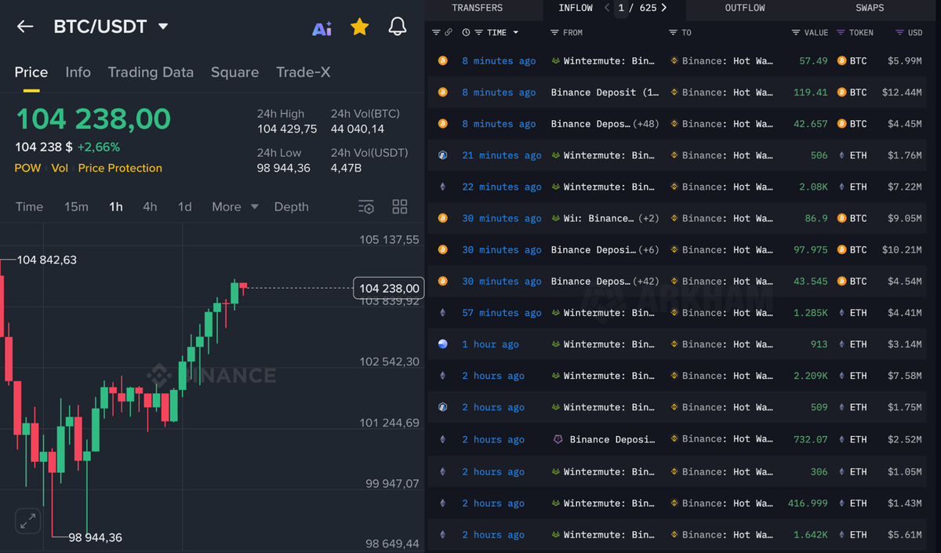
Task: Choose the 4h interval
Action: [x=150, y=207]
